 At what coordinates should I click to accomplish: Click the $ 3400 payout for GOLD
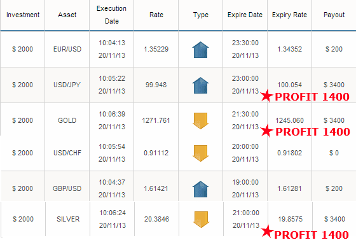tap(334, 120)
